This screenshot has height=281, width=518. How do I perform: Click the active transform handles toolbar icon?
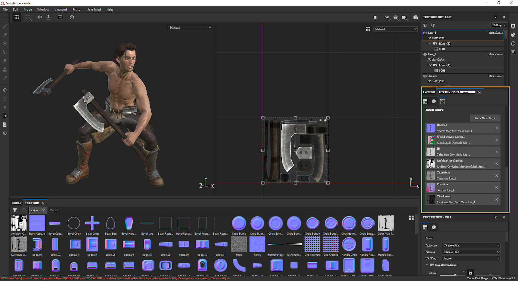(17, 17)
